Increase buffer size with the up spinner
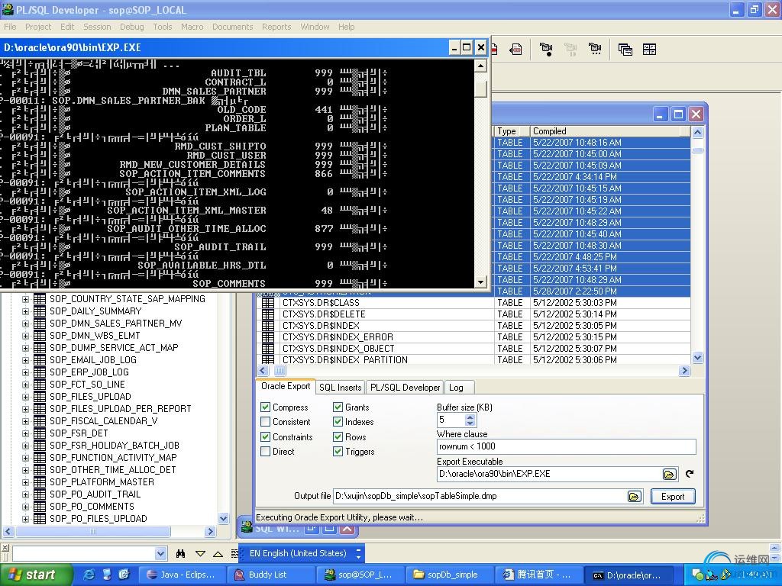Image resolution: width=782 pixels, height=586 pixels. 470,417
